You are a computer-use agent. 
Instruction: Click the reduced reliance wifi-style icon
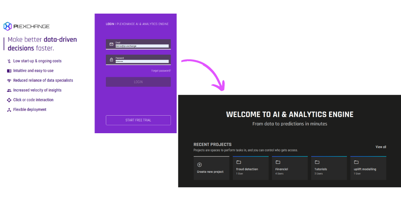9,81
